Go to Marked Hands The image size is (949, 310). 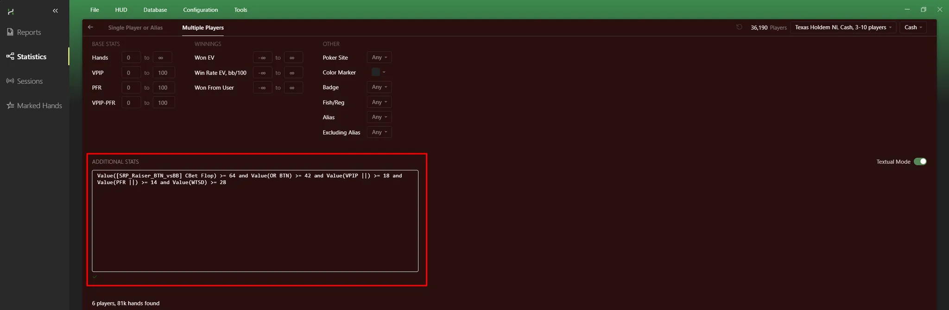click(34, 106)
